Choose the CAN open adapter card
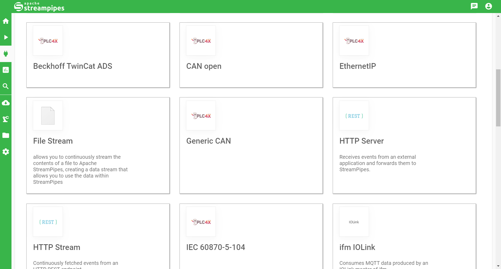 click(251, 55)
